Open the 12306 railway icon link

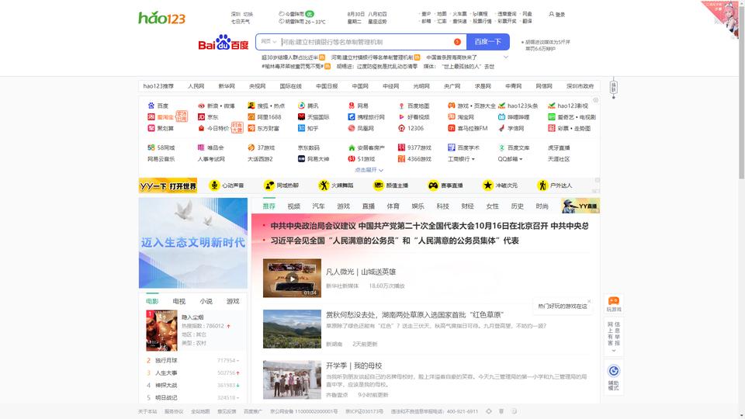[x=401, y=128]
